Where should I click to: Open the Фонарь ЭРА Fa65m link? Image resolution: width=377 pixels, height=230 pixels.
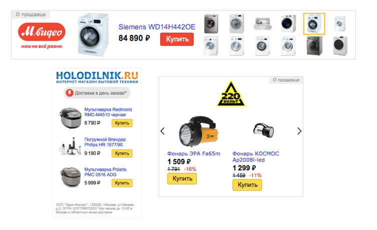(194, 153)
